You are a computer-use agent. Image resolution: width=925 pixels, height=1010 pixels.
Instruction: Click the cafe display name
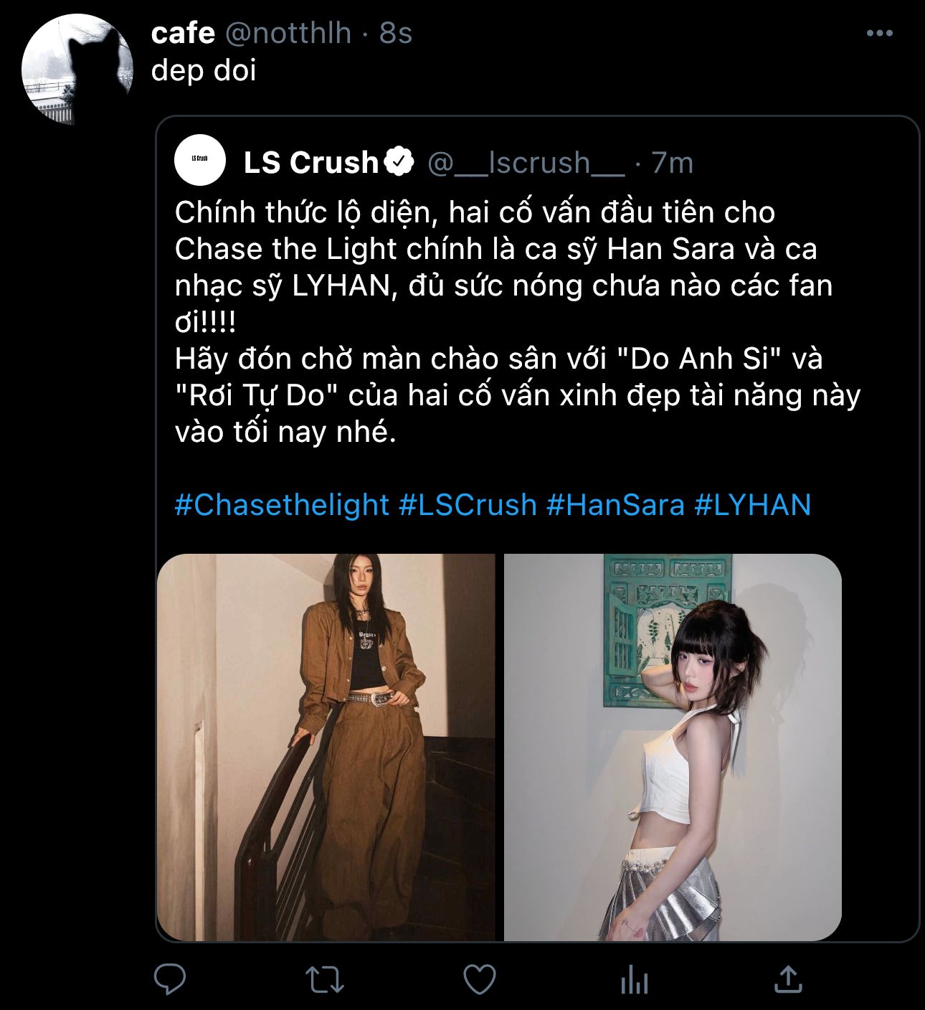(183, 33)
